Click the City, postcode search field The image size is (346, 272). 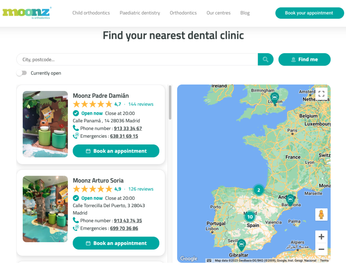click(x=137, y=60)
